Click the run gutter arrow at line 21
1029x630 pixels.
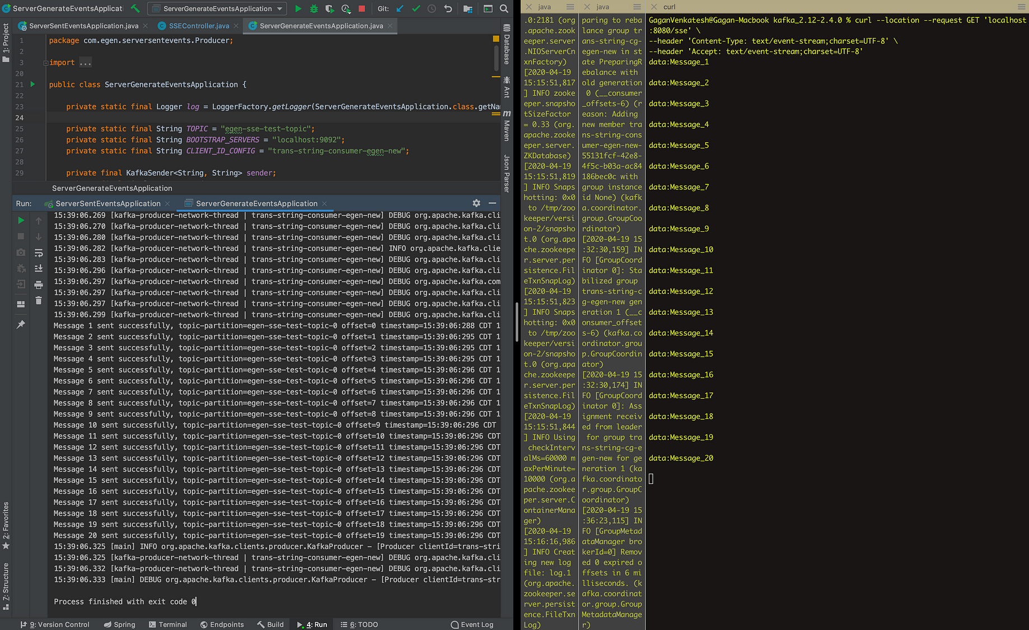32,84
